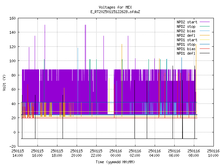Click the filename E_RT20250115122628.sfduZ subtitle
The image size is (220, 165).
[x=115, y=12]
